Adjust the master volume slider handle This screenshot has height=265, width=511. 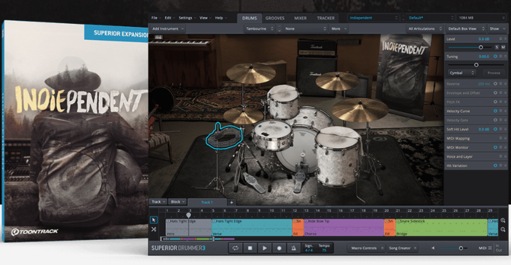[461, 248]
